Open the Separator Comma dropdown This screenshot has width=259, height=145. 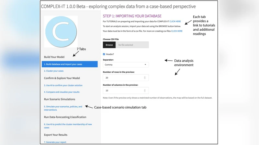point(126,64)
